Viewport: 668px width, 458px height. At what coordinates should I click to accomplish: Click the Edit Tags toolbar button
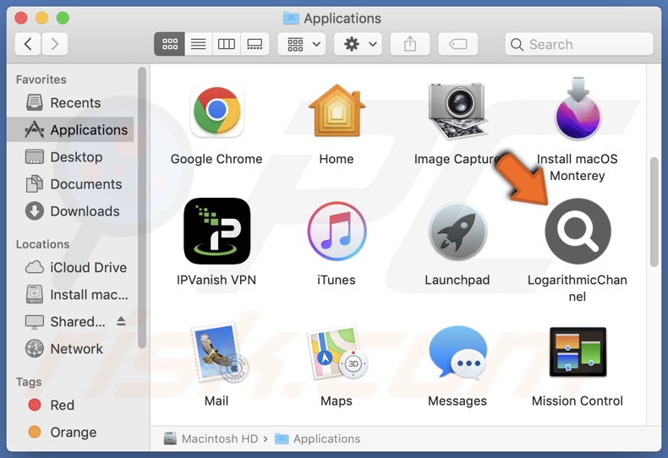(x=458, y=44)
